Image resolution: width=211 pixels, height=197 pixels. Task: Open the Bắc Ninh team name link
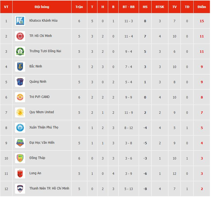tap(36, 66)
